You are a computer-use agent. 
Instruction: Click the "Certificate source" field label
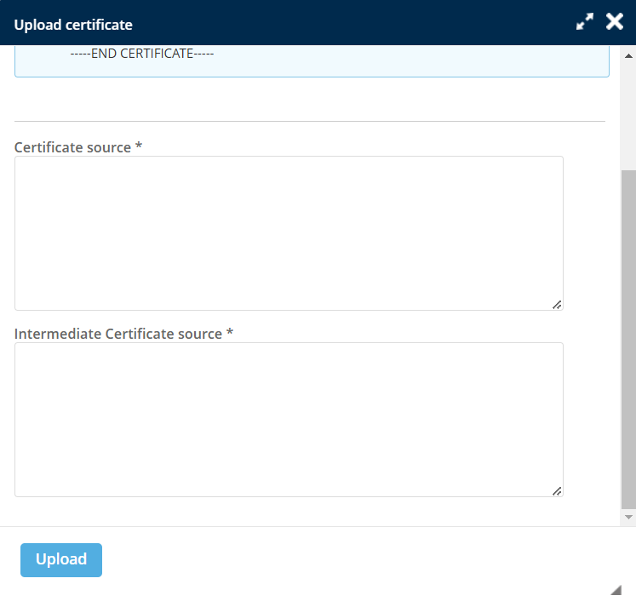pos(72,147)
